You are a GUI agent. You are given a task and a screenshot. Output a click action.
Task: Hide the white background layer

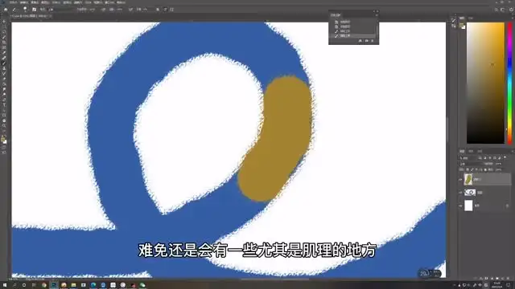point(460,206)
